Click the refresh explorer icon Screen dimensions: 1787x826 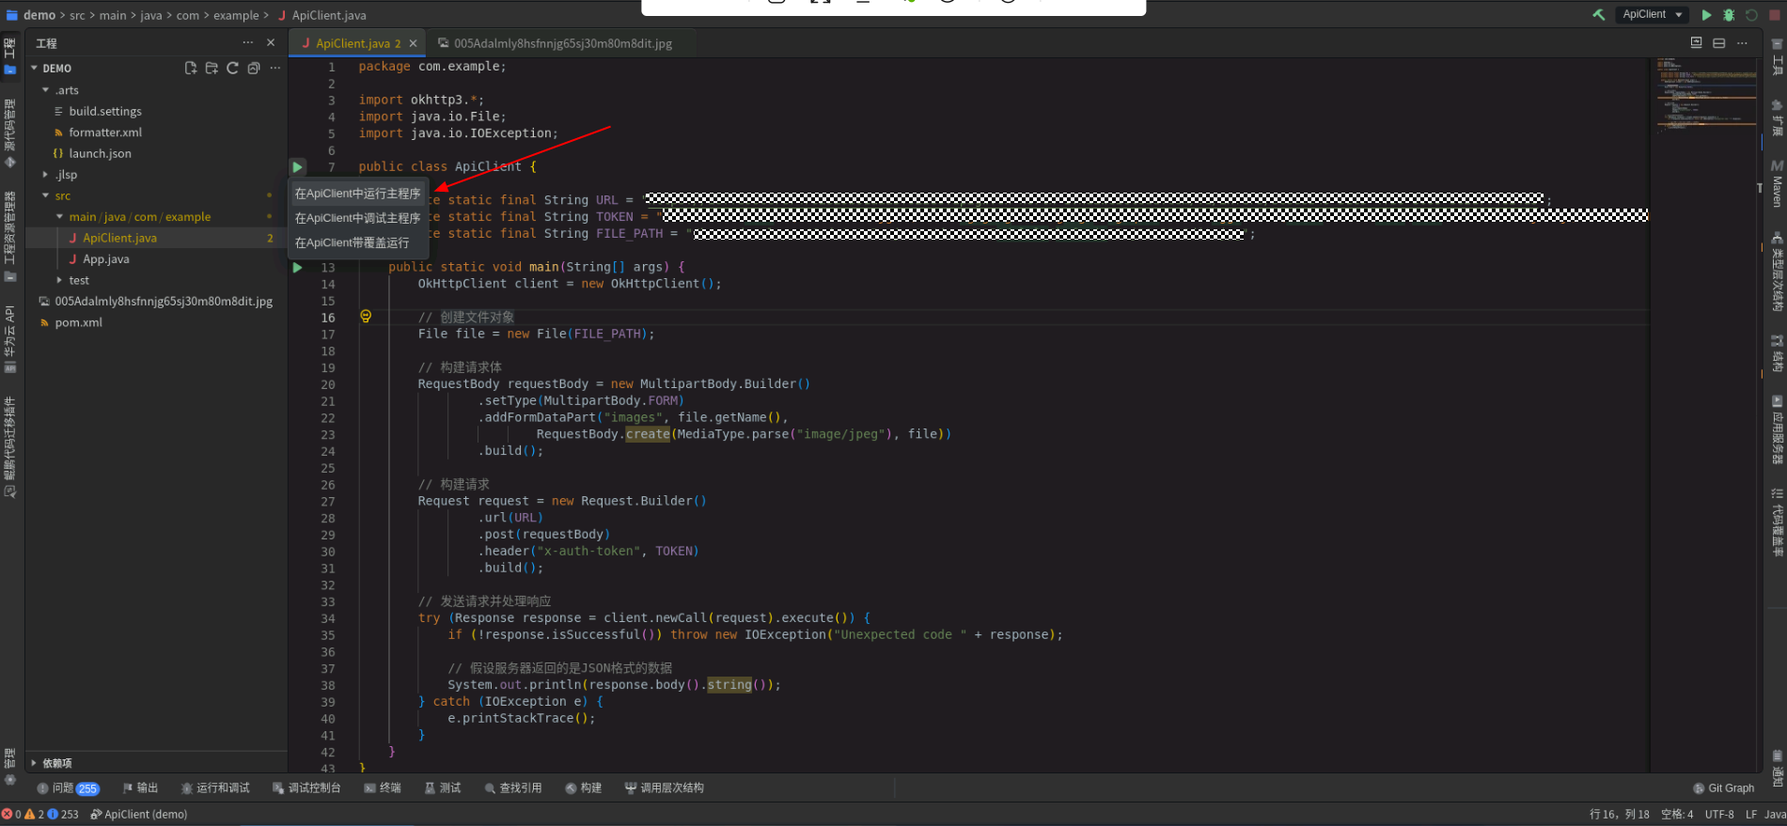click(x=232, y=68)
